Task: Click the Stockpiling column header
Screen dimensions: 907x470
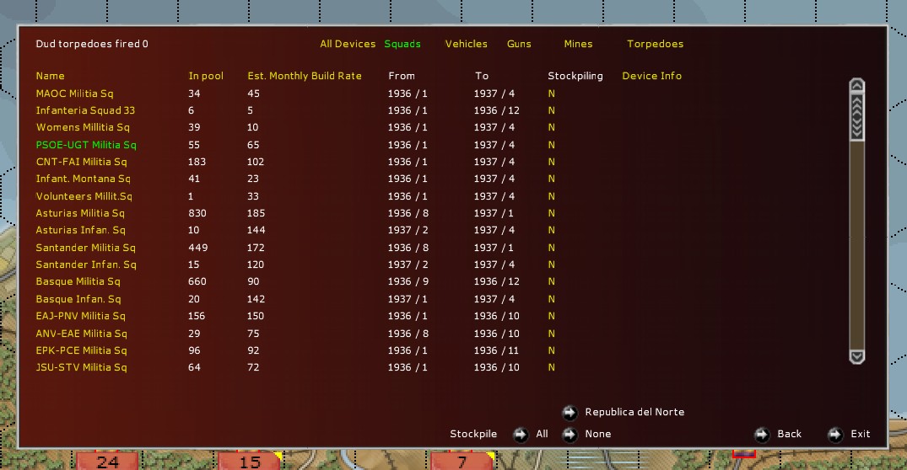Action: point(575,76)
